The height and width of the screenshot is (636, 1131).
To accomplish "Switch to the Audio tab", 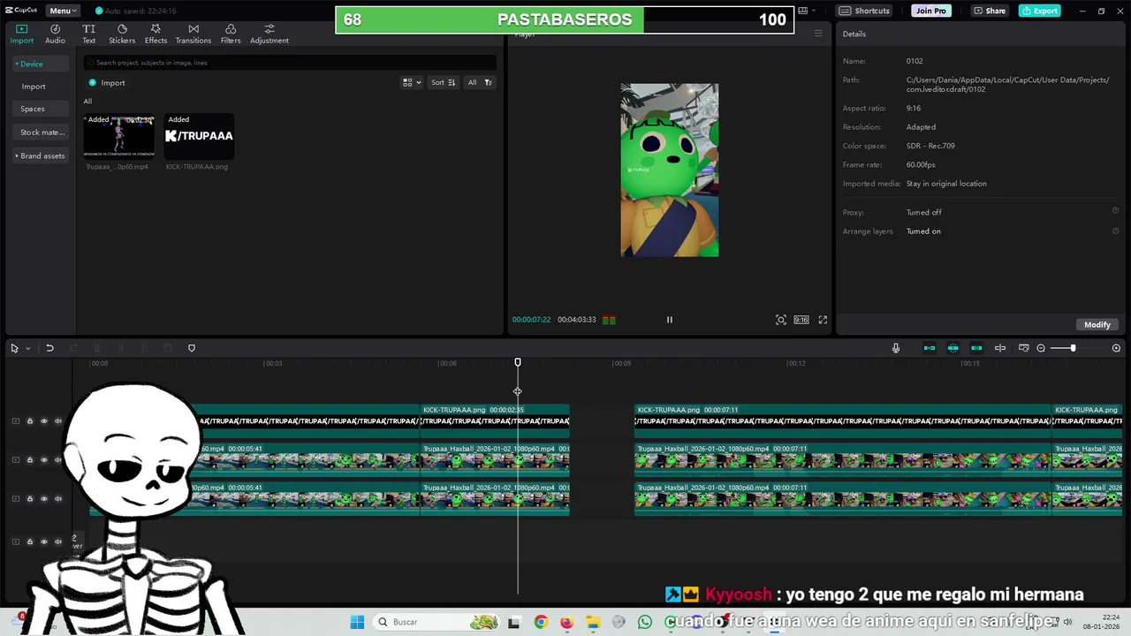I will tap(55, 34).
